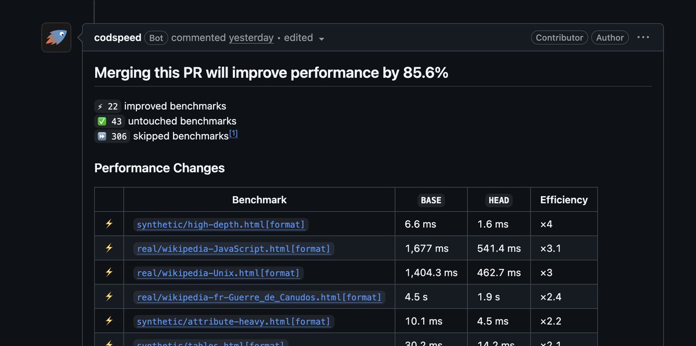
Task: Click the 'yesterday' comment timestamp link
Action: tap(251, 38)
